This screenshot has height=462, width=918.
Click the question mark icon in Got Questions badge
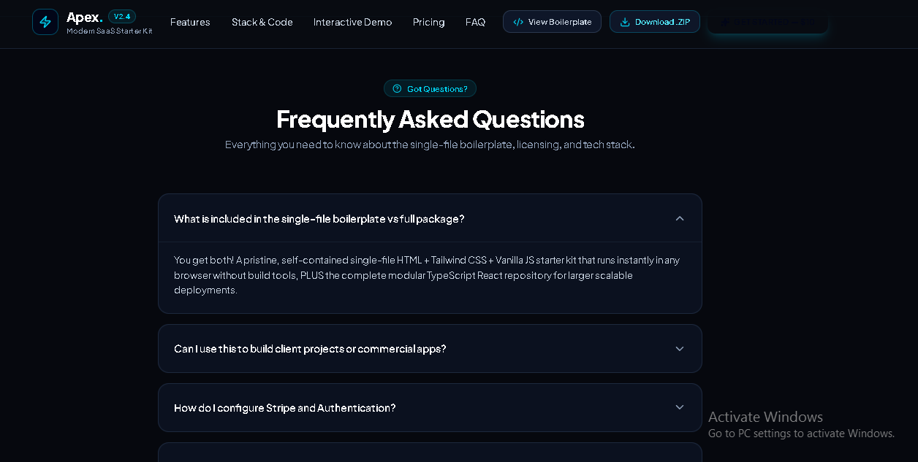pos(397,89)
